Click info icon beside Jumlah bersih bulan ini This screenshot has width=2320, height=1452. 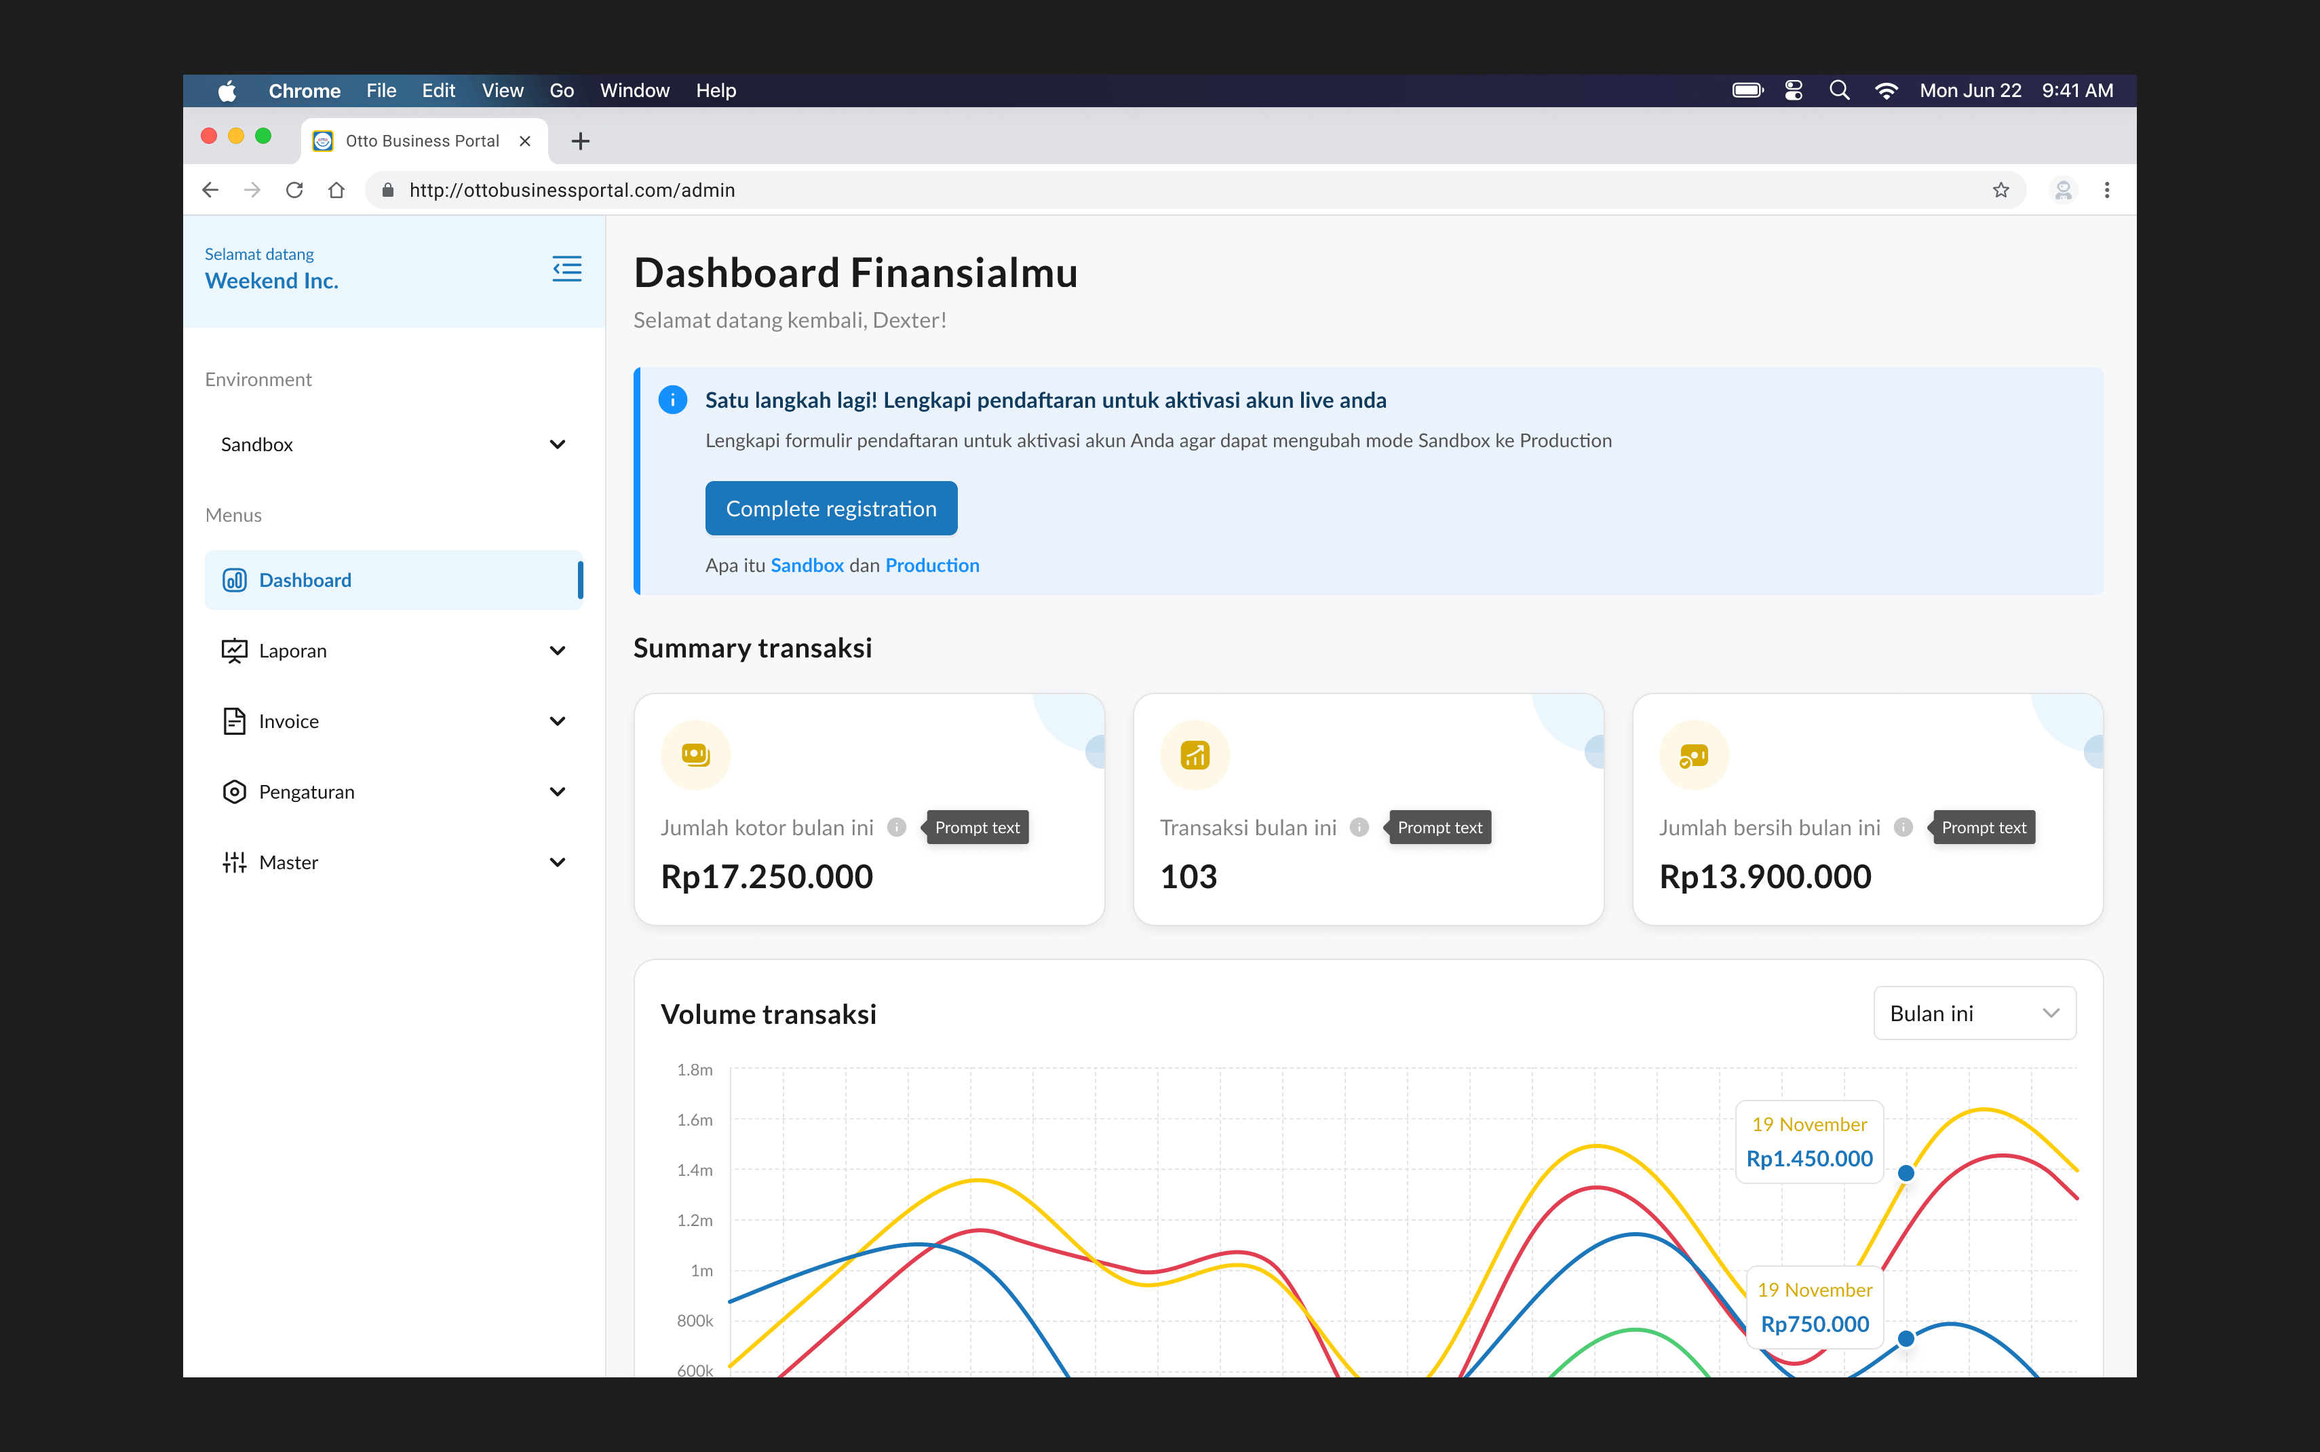(x=1902, y=827)
